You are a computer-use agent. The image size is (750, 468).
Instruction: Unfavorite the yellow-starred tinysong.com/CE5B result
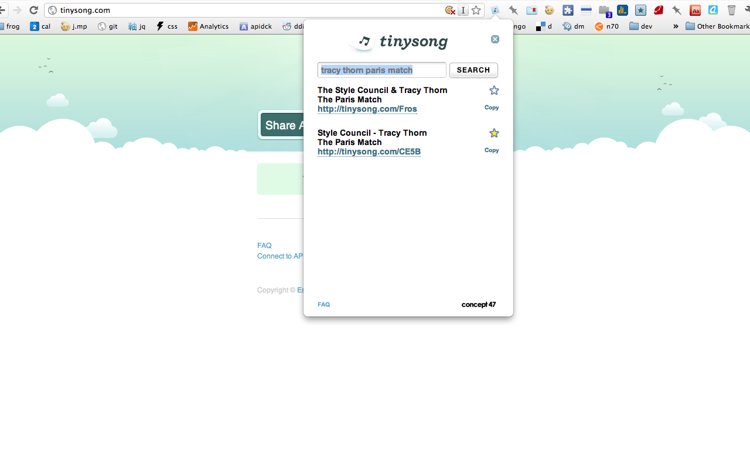[x=494, y=133]
